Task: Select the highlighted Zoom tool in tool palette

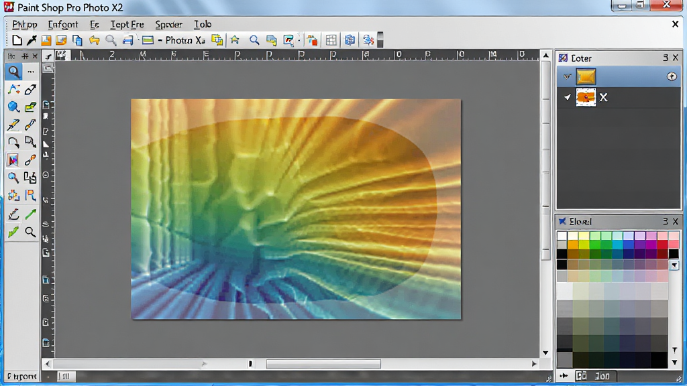Action: pyautogui.click(x=13, y=71)
